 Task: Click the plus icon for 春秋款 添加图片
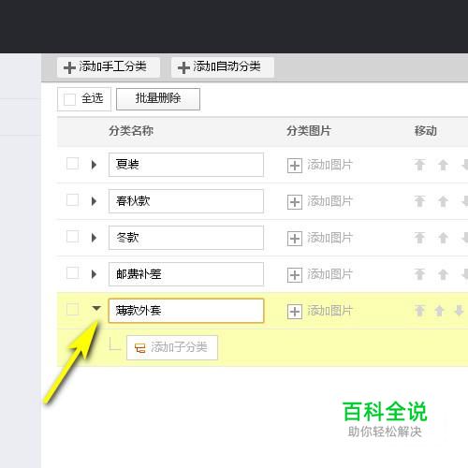[295, 202]
